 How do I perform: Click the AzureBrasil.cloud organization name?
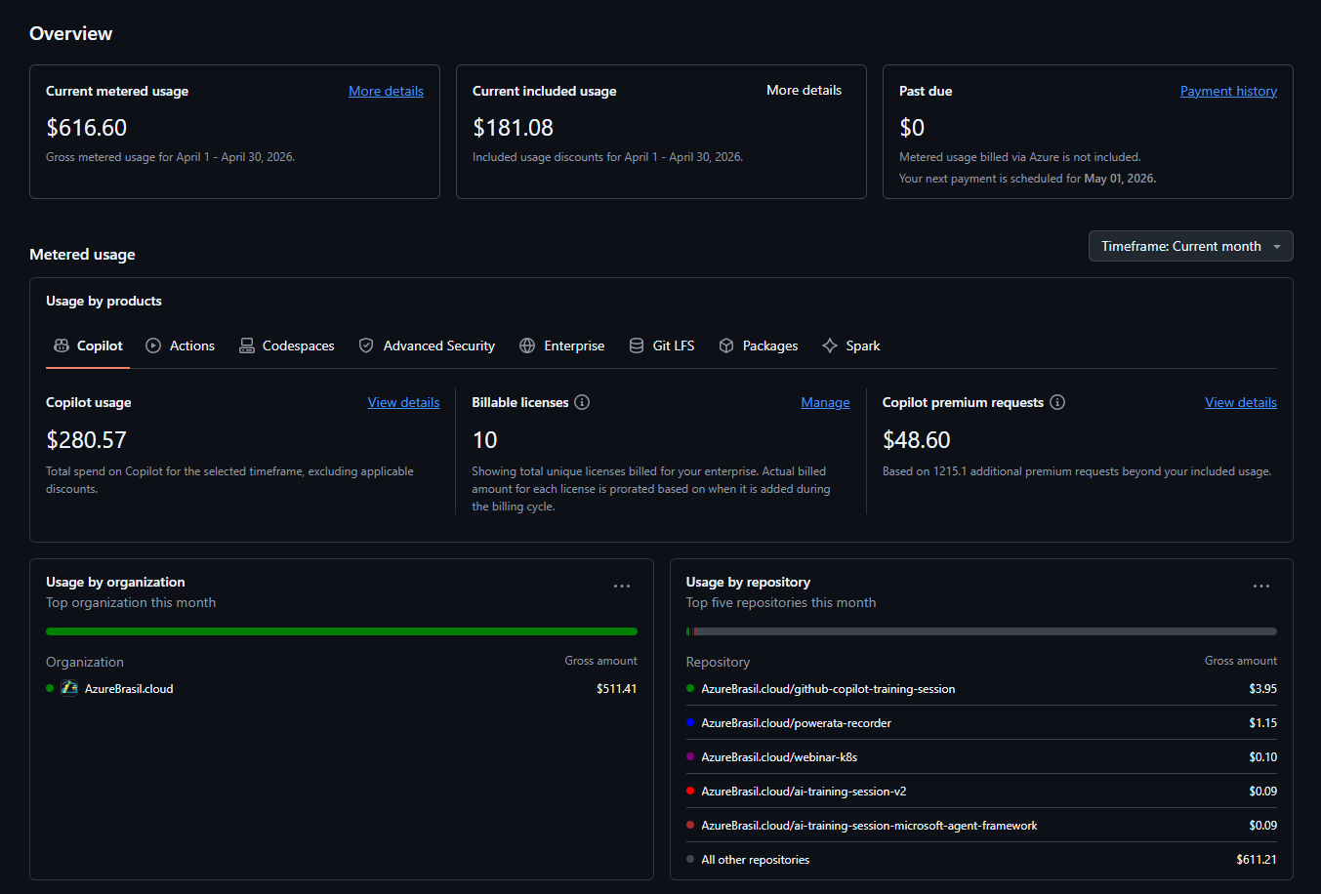tap(129, 688)
